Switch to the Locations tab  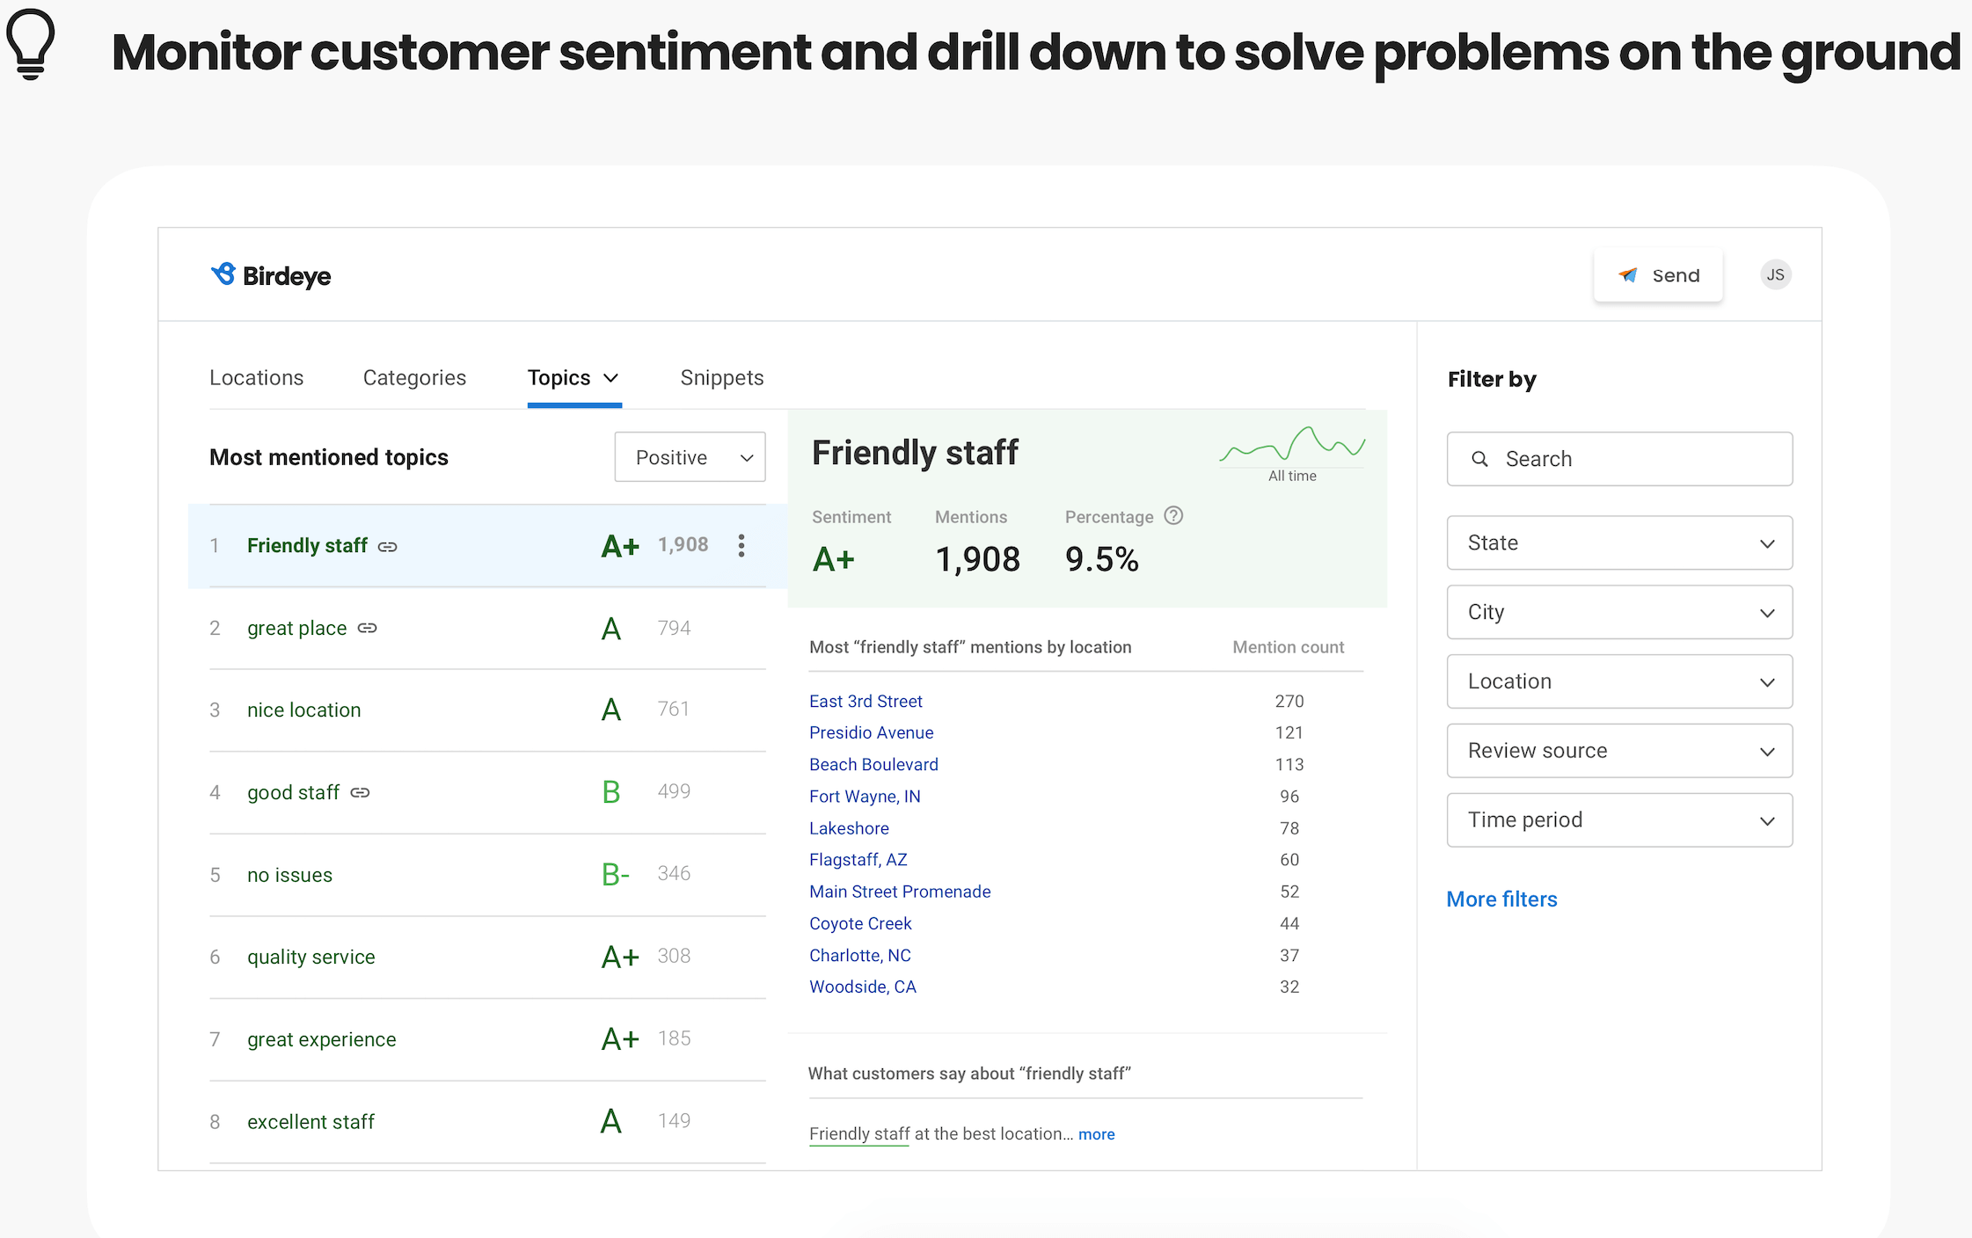pos(256,378)
